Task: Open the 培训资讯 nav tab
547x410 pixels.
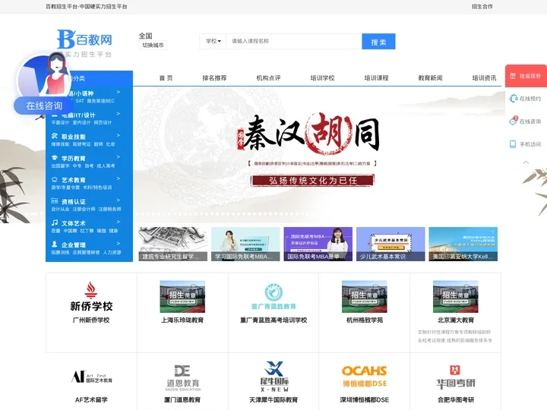Action: click(x=484, y=78)
